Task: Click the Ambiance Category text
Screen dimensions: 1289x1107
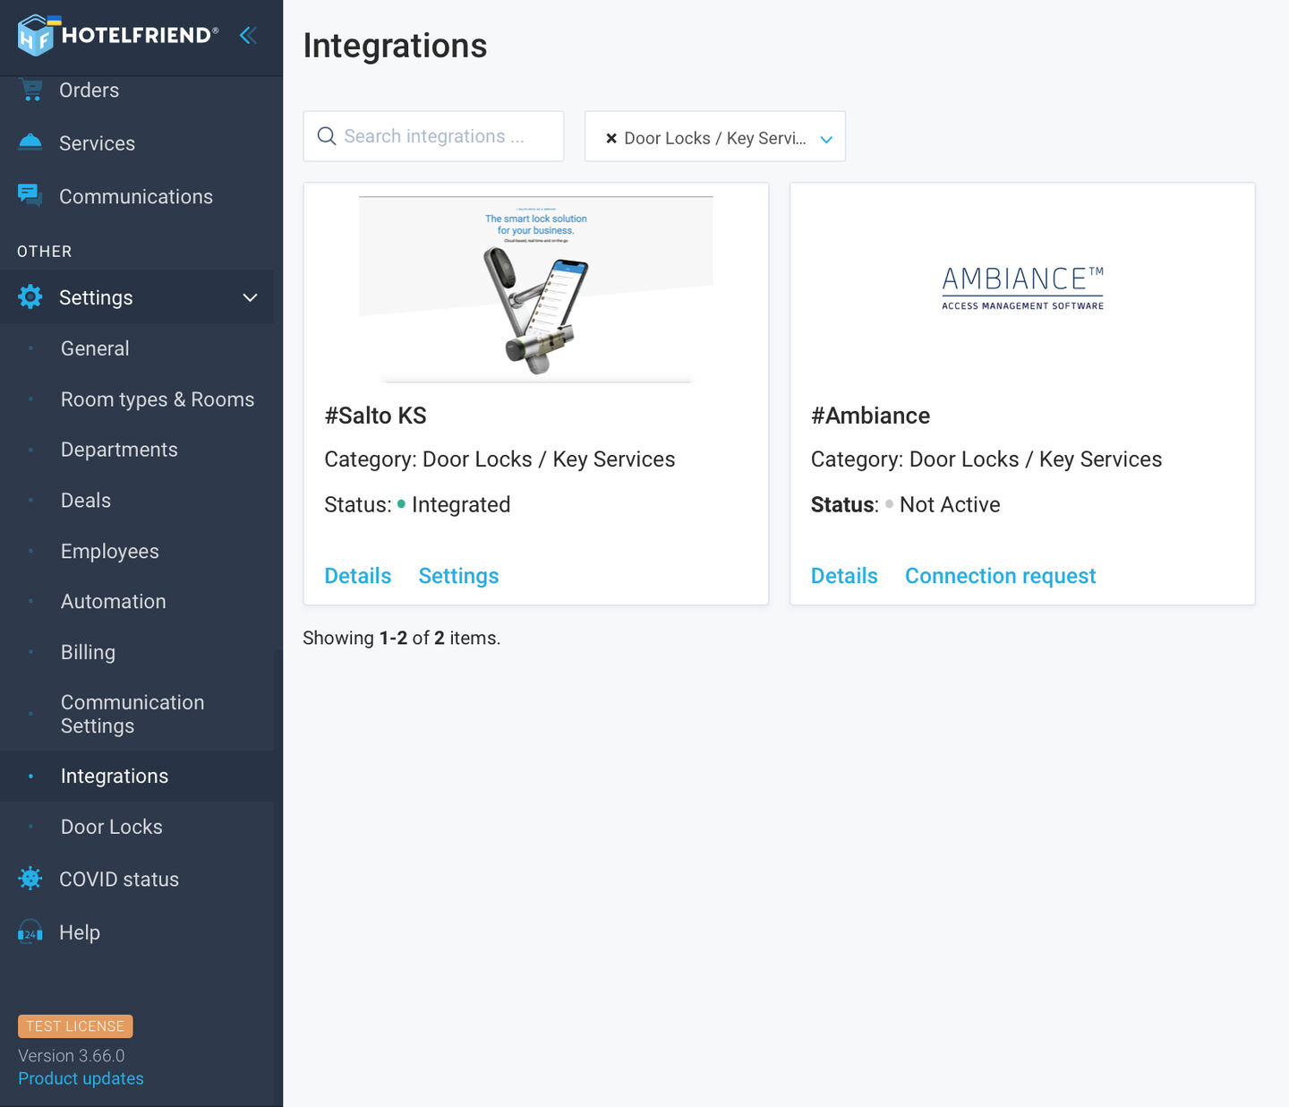Action: [986, 459]
